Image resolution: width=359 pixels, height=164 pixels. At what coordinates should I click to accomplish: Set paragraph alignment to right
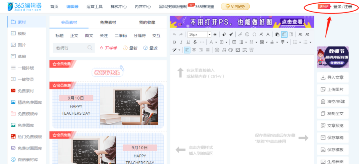pos(201,50)
